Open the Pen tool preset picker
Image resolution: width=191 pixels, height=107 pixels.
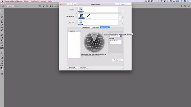pyautogui.click(x=4, y=6)
